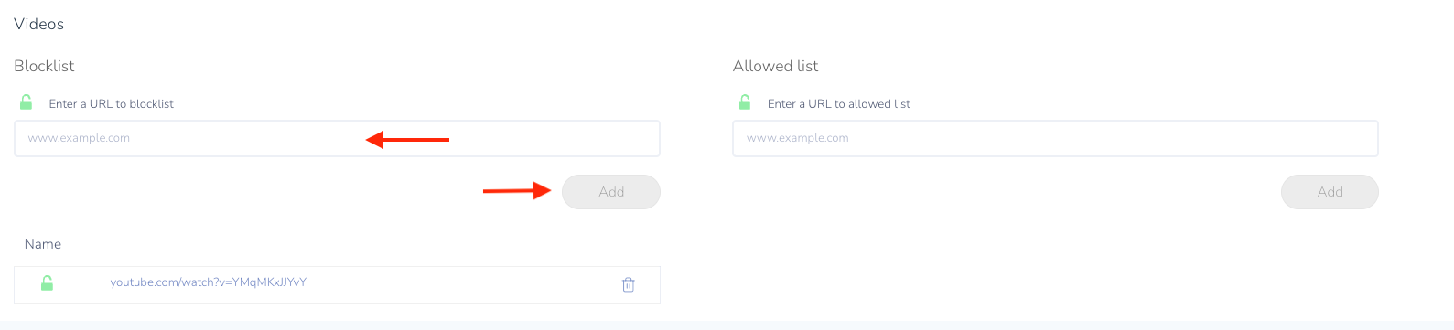Screen dimensions: 1454x330
Task: Select the blocklisted YouTube video row
Action: (x=337, y=284)
